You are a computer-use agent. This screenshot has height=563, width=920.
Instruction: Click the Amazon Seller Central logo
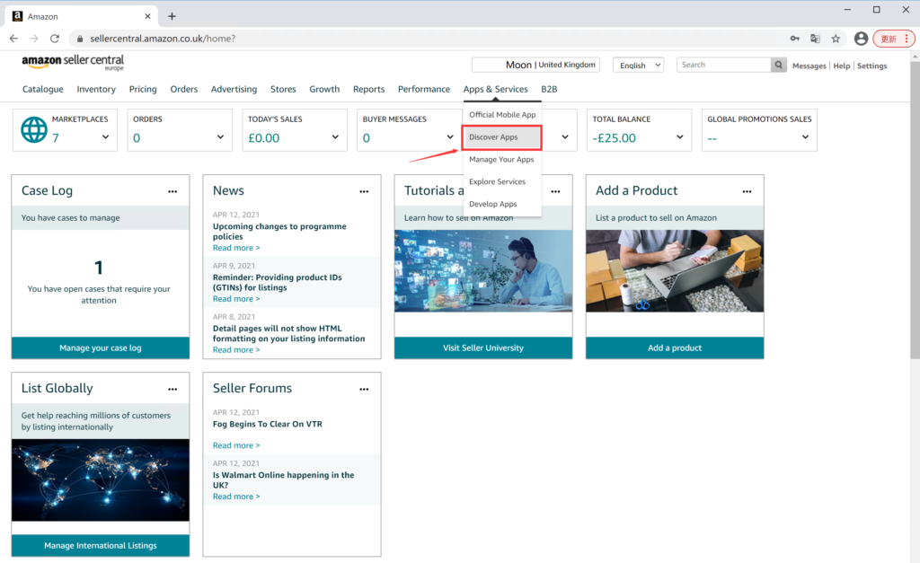coord(73,62)
